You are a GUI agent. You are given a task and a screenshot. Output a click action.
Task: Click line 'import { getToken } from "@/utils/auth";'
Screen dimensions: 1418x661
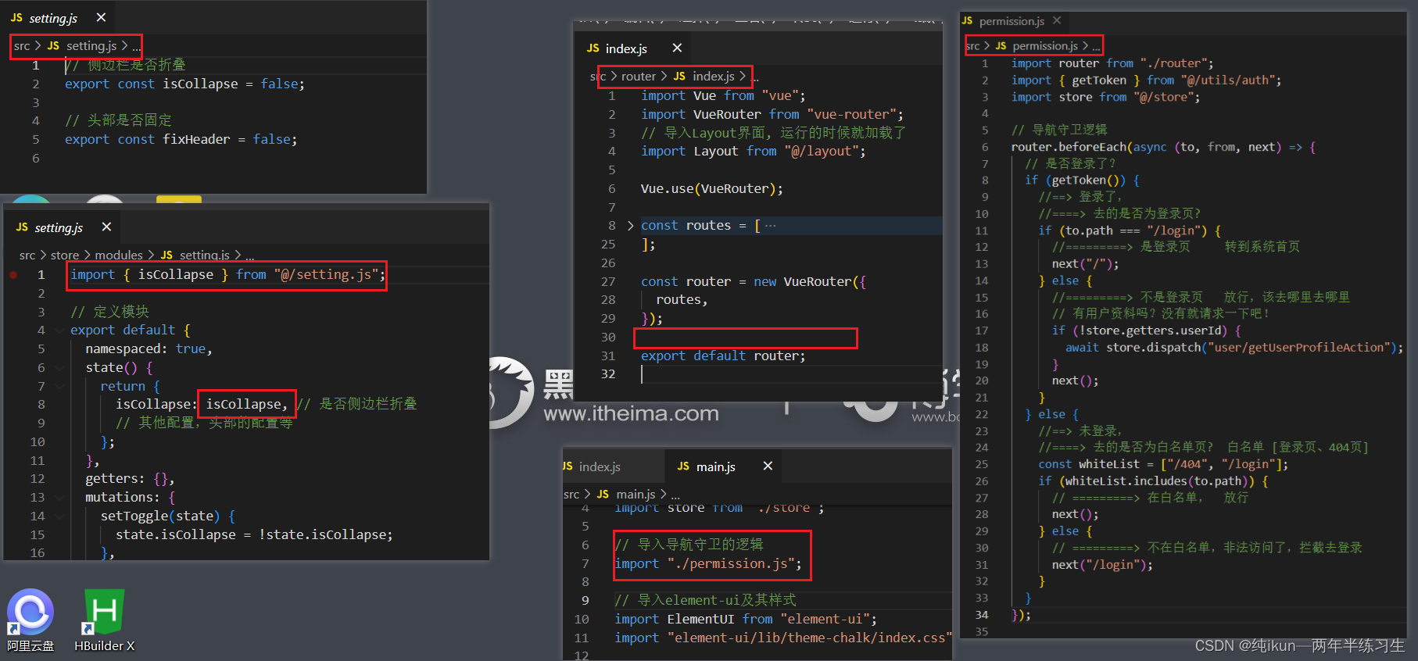[1147, 80]
